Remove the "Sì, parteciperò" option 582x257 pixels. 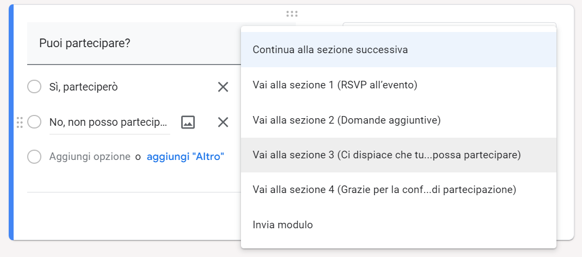click(x=223, y=87)
